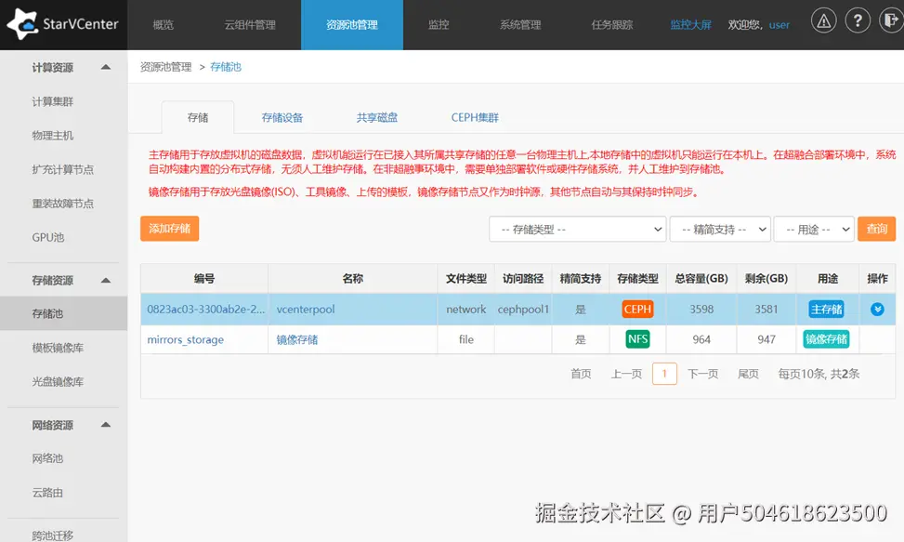Open 重装故障节点 in sidebar
The height and width of the screenshot is (542, 904).
click(63, 204)
